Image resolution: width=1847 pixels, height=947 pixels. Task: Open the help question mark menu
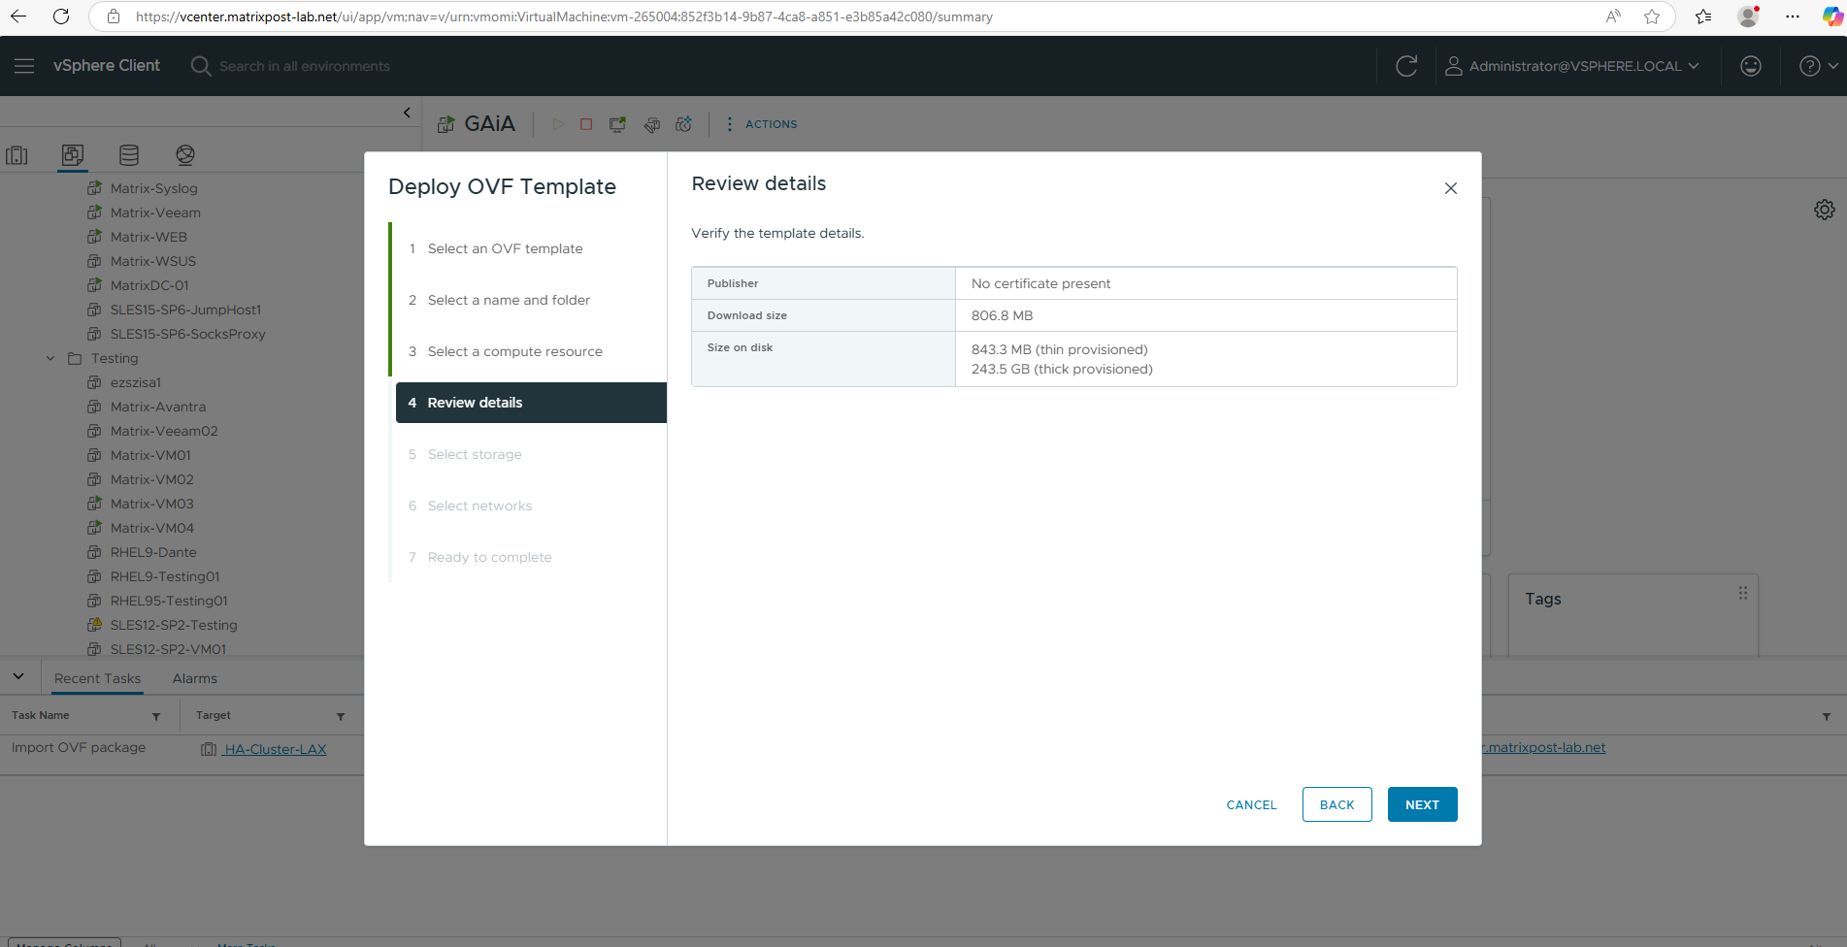[x=1818, y=66]
